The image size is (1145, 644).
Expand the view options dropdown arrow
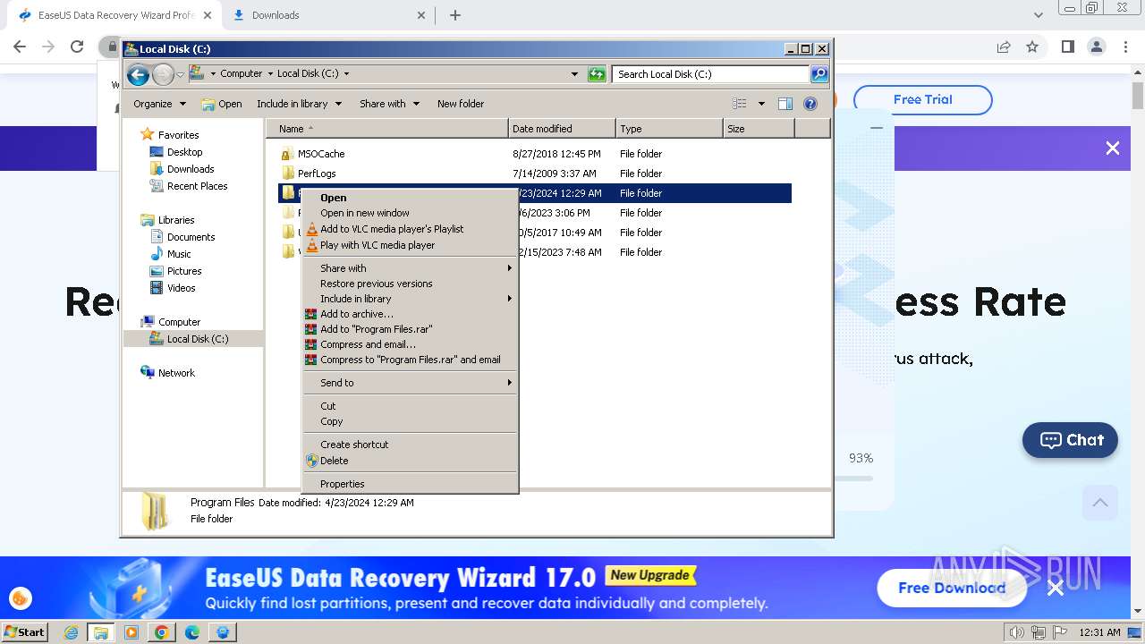(761, 104)
